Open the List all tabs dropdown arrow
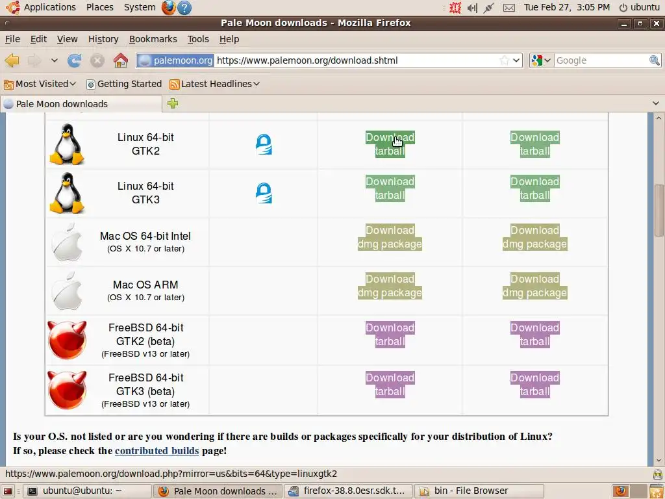Image resolution: width=665 pixels, height=499 pixels. coord(656,103)
